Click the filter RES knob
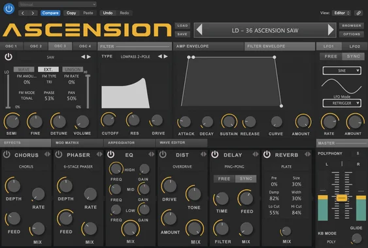Viewport: 368px width, 248px height. (x=134, y=120)
